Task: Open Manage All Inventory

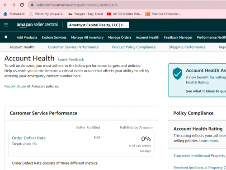Action: coord(87,37)
